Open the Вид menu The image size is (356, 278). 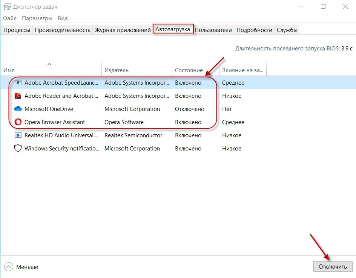[63, 18]
